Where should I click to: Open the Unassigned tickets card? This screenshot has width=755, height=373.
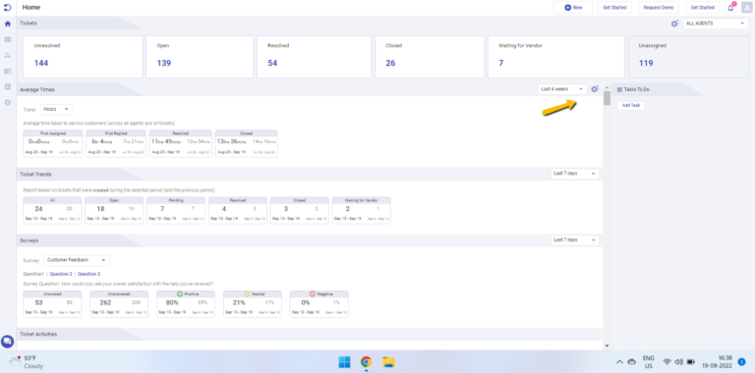click(x=688, y=57)
